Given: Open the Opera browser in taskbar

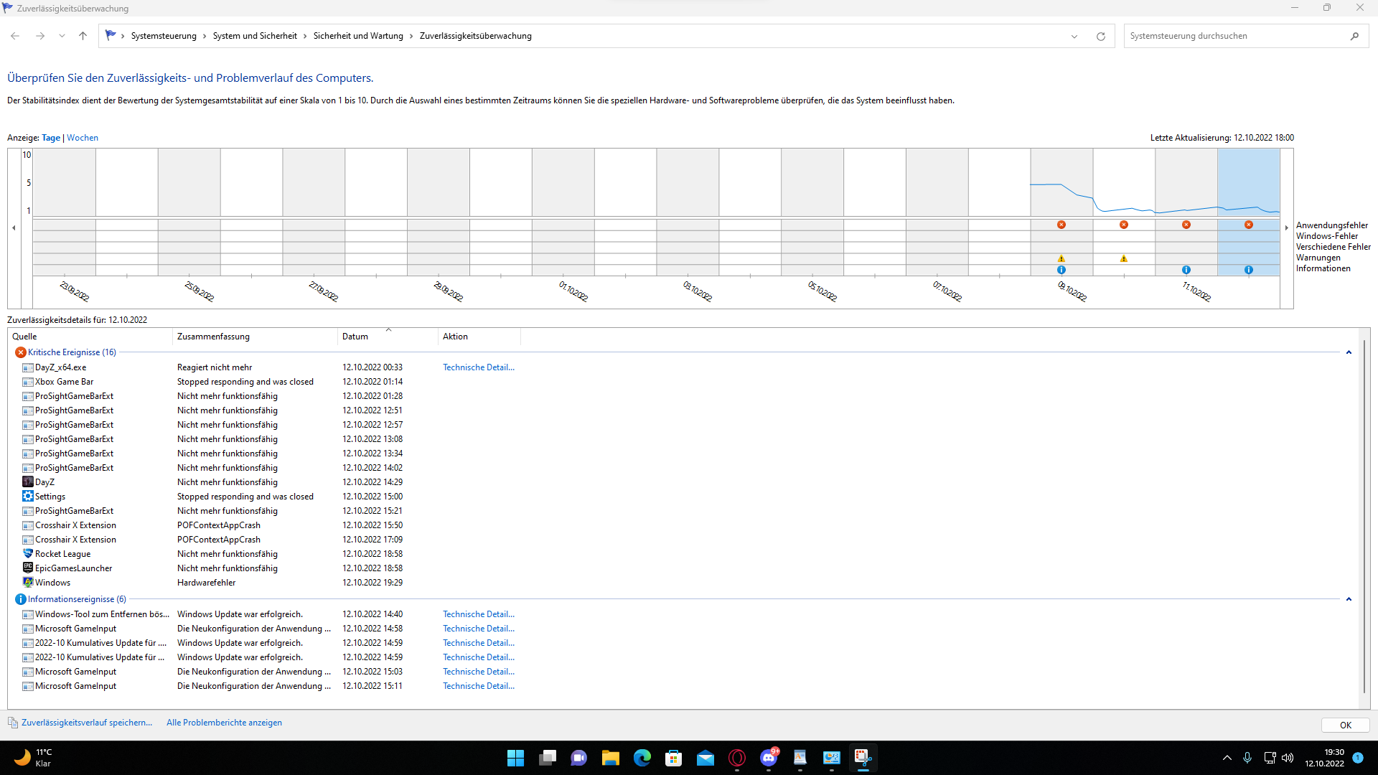Looking at the screenshot, I should pos(736,758).
